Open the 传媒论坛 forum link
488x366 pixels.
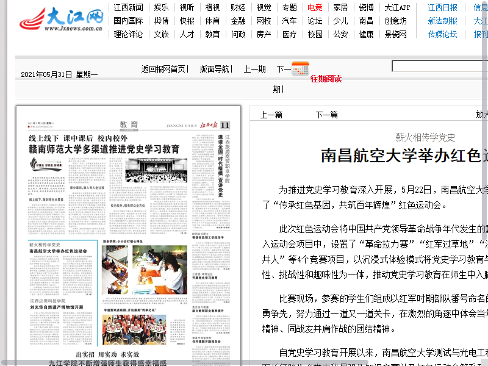(442, 34)
